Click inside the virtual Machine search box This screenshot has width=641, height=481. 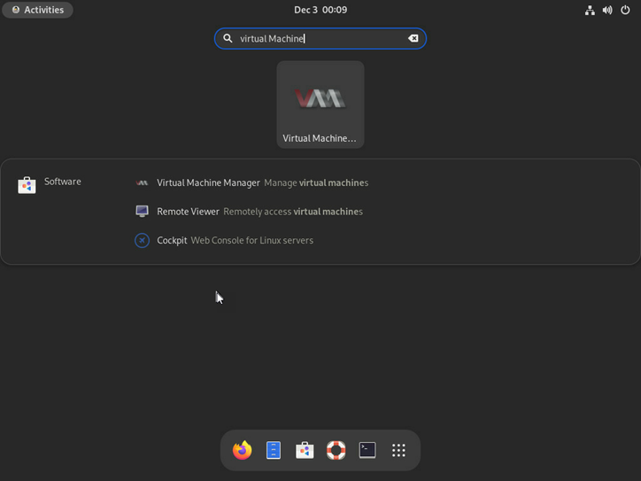(320, 38)
